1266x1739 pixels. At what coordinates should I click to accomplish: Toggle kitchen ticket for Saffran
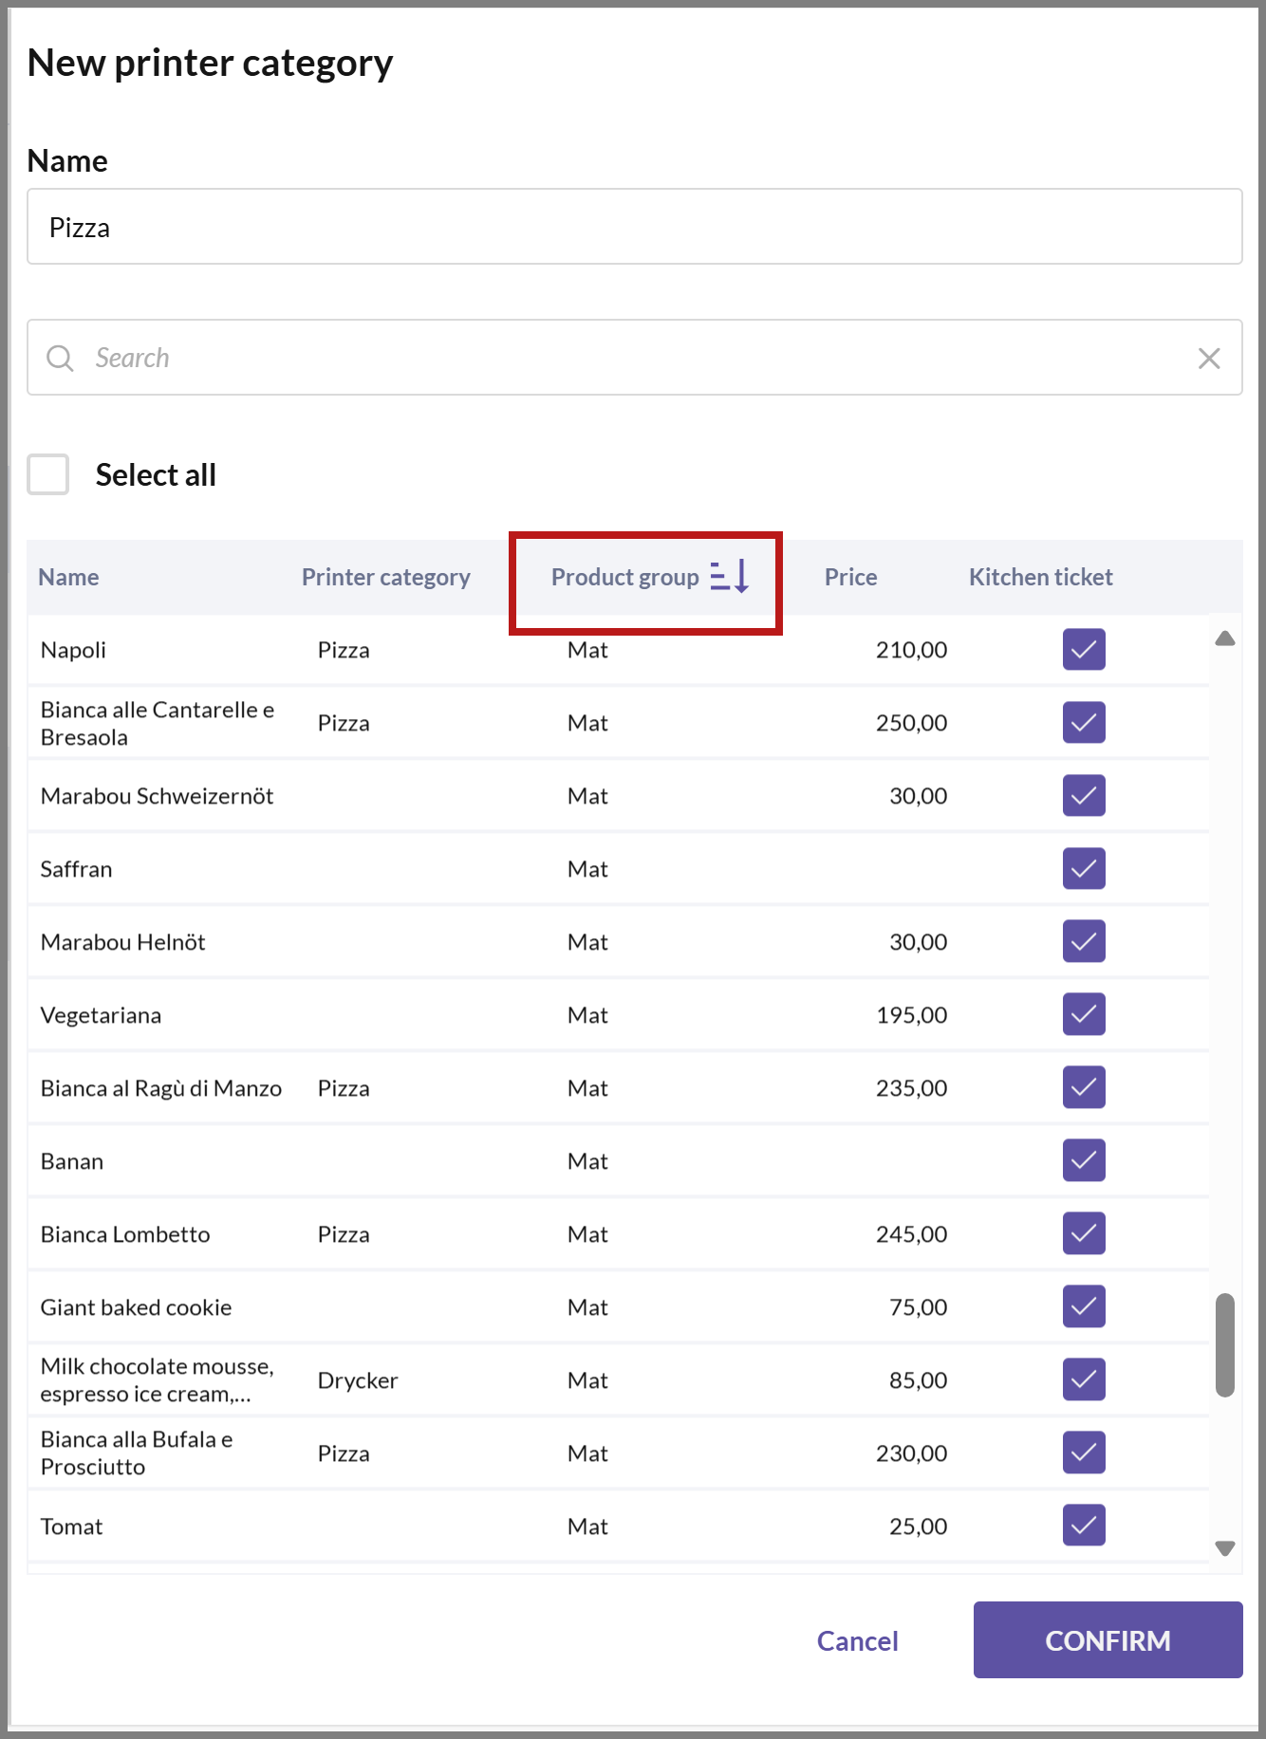[x=1084, y=868]
